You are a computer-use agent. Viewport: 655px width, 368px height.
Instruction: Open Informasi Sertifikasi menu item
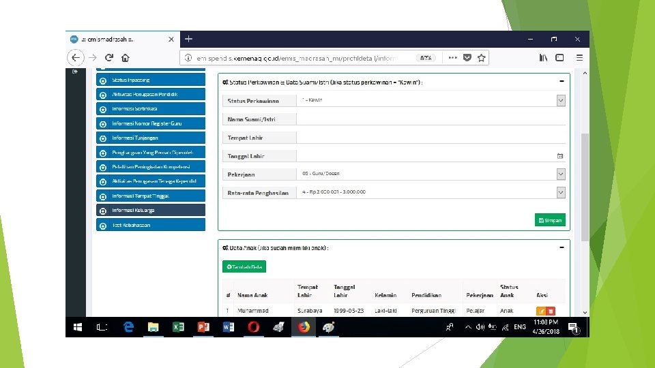[x=151, y=109]
